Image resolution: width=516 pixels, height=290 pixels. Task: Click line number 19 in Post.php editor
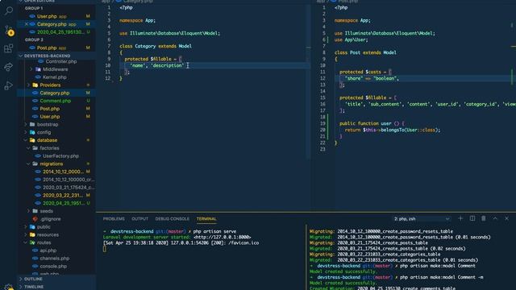322,123
